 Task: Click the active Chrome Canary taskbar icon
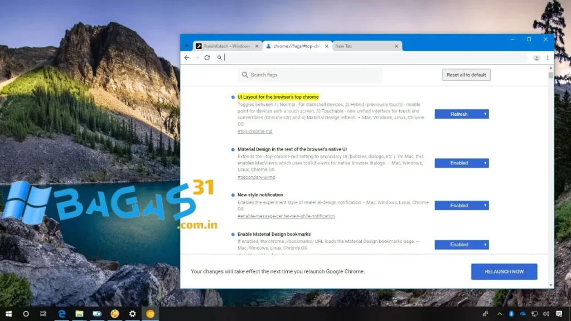[x=150, y=314]
